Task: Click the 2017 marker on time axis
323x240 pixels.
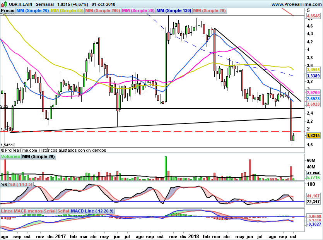Action: 61,236
